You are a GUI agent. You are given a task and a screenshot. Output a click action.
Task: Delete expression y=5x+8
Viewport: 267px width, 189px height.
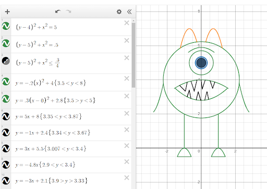click(127, 113)
